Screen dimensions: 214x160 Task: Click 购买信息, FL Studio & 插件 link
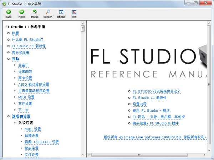pyautogui.click(x=156, y=123)
